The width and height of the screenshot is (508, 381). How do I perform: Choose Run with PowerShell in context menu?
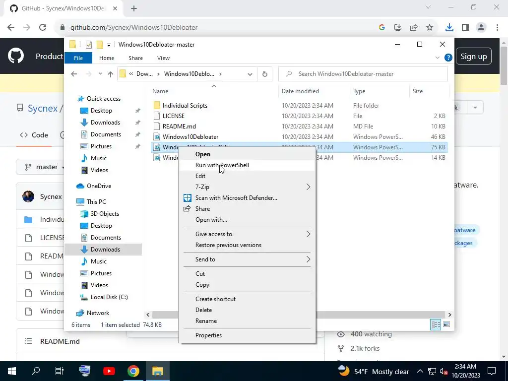coord(222,165)
